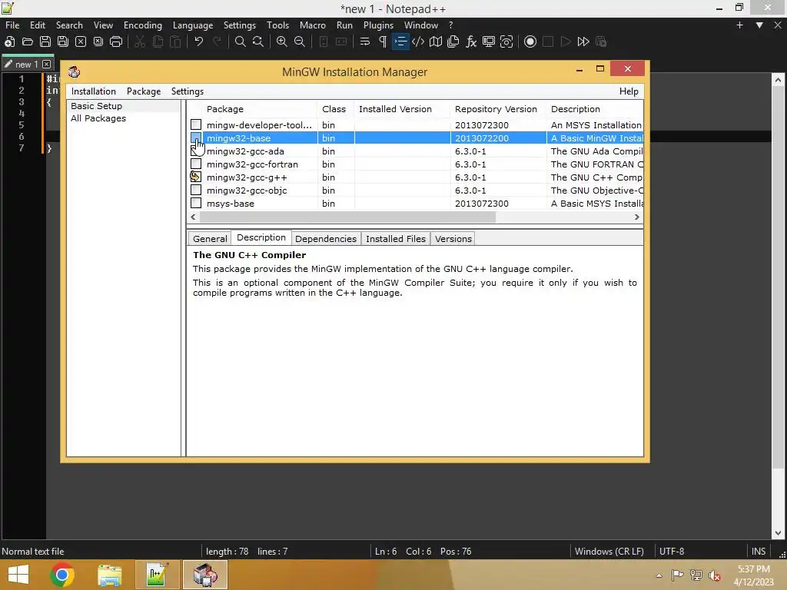Select the Description tab
The image size is (787, 590).
coord(261,238)
